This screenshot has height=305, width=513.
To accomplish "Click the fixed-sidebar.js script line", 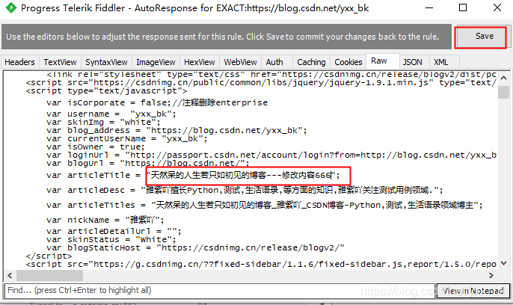I will (x=261, y=264).
